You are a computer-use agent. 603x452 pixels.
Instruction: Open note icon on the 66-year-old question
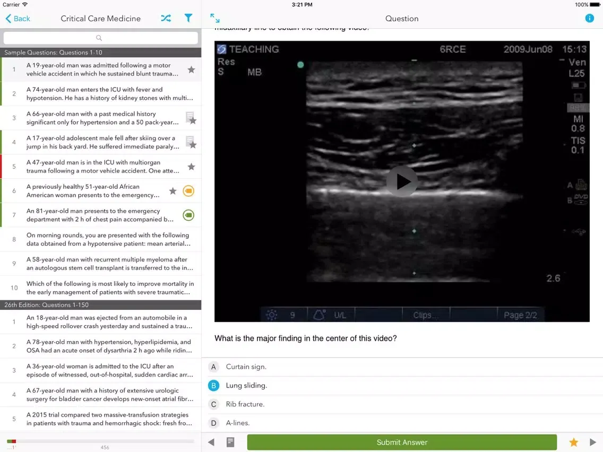tap(189, 116)
